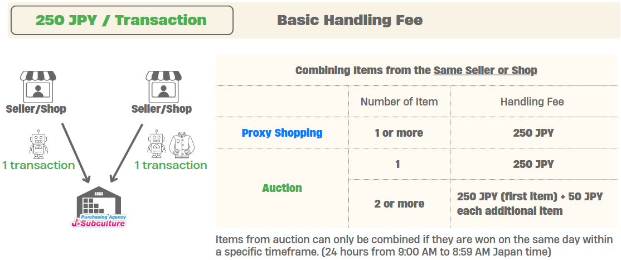Open the J-Subculture Purchasing Agency logo
621x260 pixels.
tap(99, 221)
